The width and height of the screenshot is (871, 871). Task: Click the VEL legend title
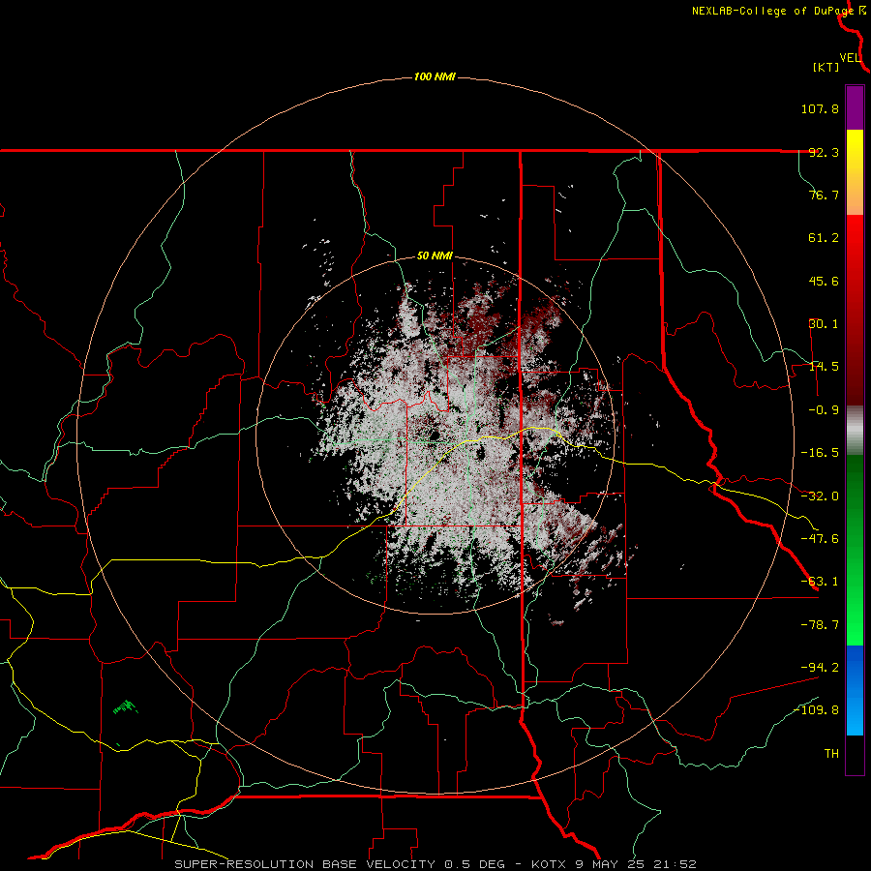coord(850,58)
